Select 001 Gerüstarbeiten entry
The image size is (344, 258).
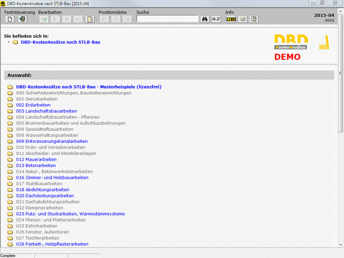click(37, 99)
